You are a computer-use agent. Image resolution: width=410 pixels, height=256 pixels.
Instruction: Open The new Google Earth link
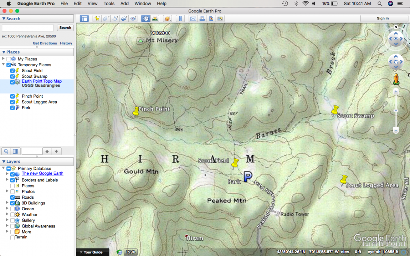pyautogui.click(x=42, y=173)
